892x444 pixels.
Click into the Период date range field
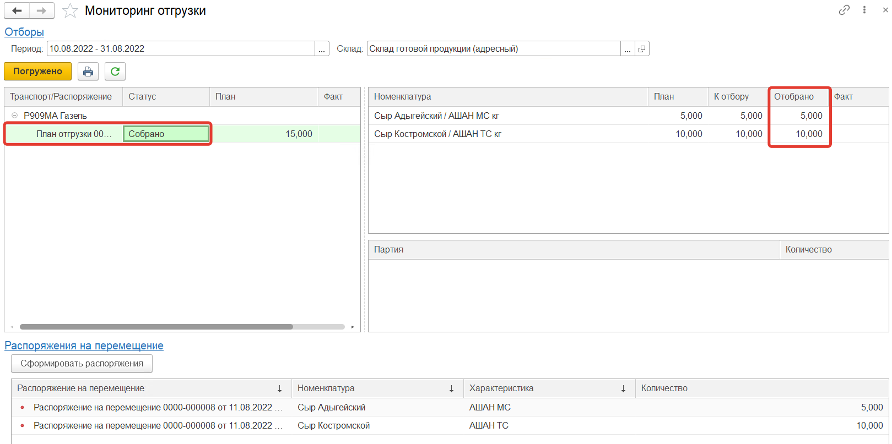coord(181,49)
